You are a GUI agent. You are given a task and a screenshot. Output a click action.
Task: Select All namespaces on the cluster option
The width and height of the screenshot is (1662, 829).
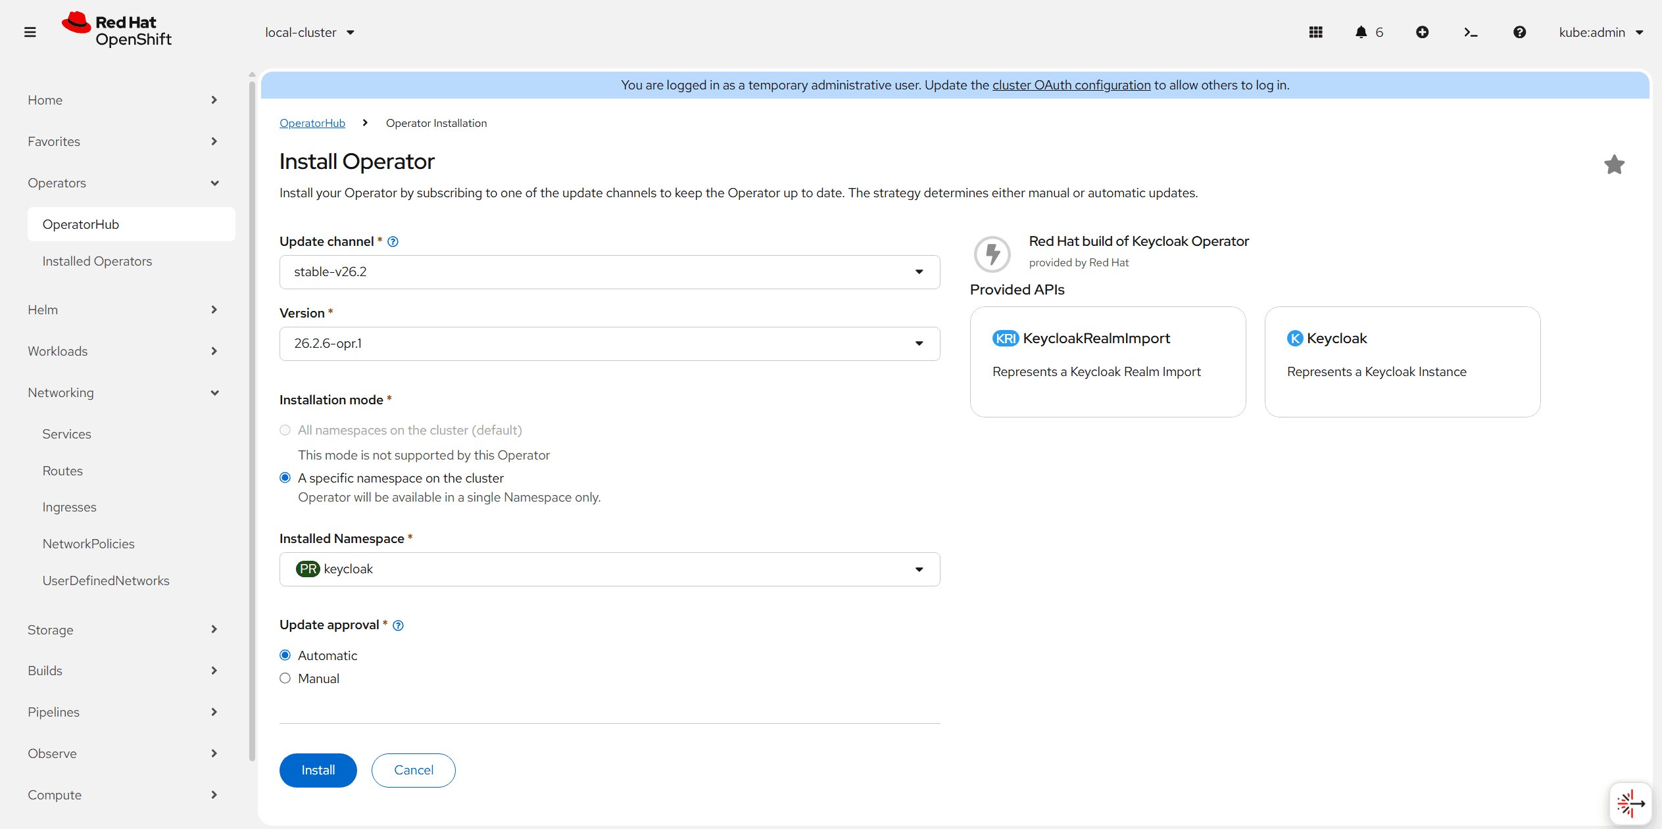(x=285, y=430)
